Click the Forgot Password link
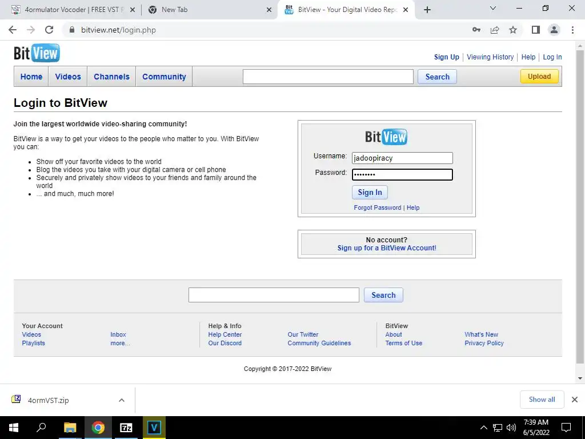 pos(378,207)
